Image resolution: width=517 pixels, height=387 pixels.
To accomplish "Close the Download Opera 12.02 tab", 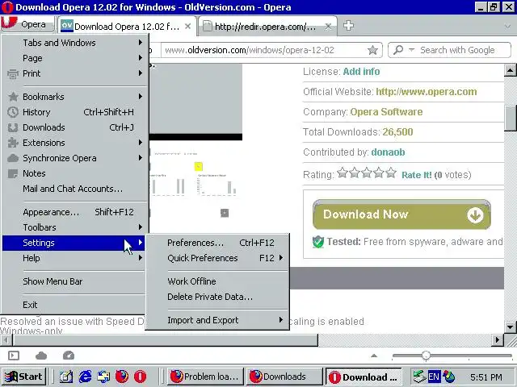I will pos(187,26).
